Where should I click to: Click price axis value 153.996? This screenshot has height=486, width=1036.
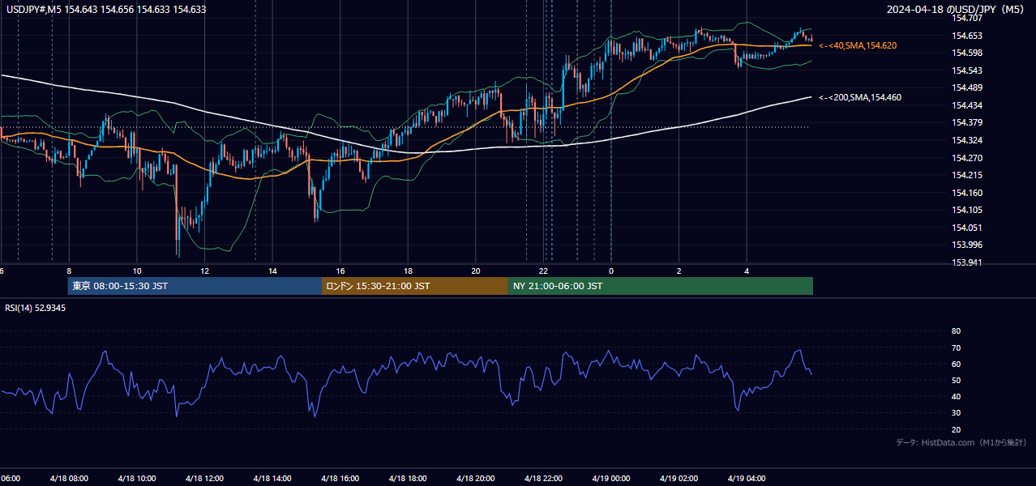tap(966, 245)
